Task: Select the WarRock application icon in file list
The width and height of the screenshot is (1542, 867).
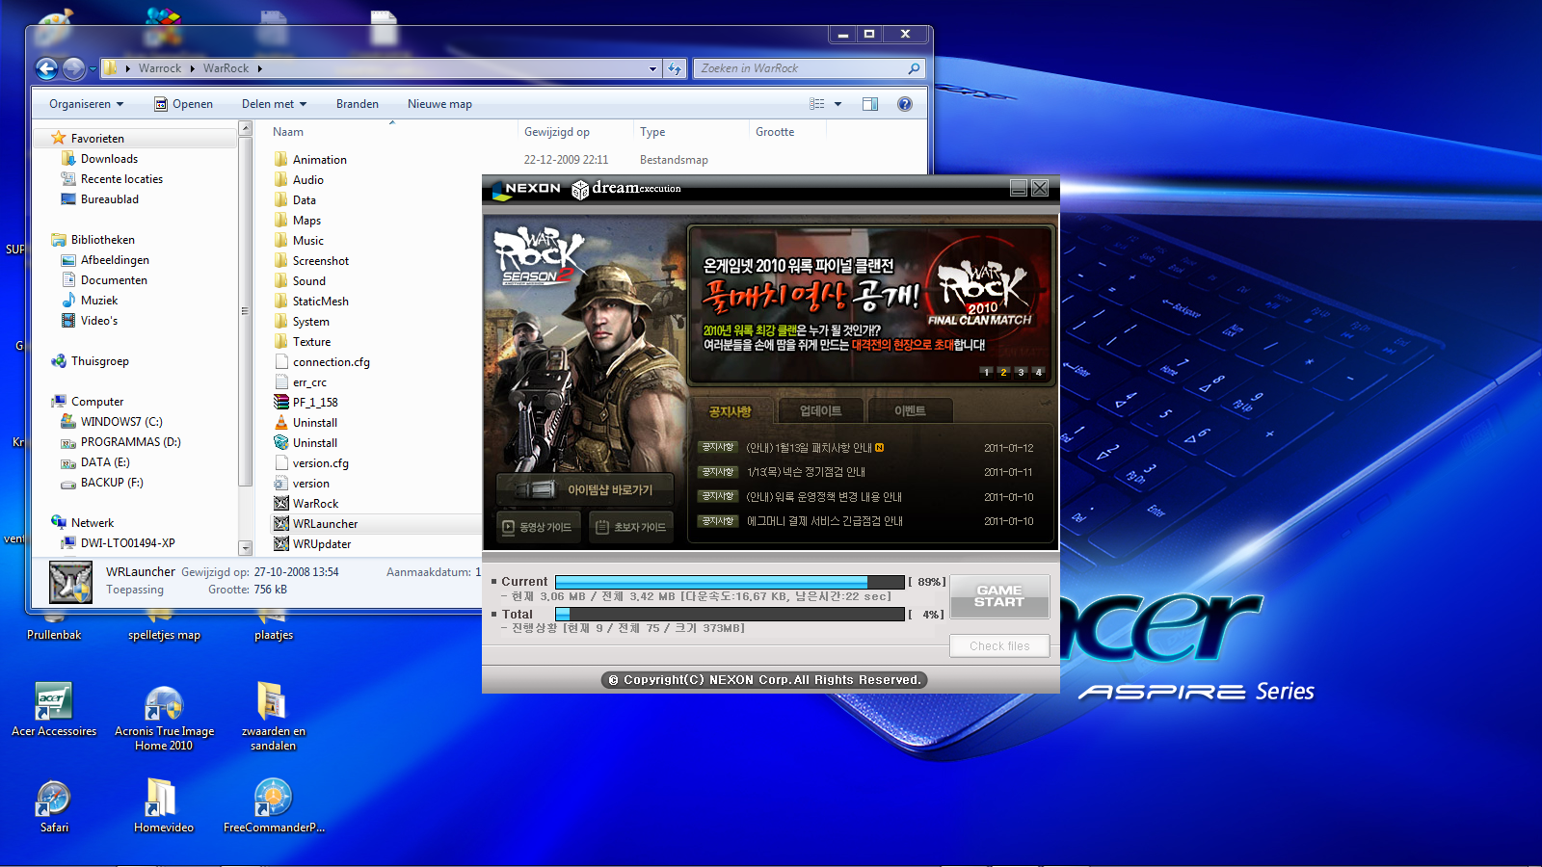Action: (x=281, y=503)
